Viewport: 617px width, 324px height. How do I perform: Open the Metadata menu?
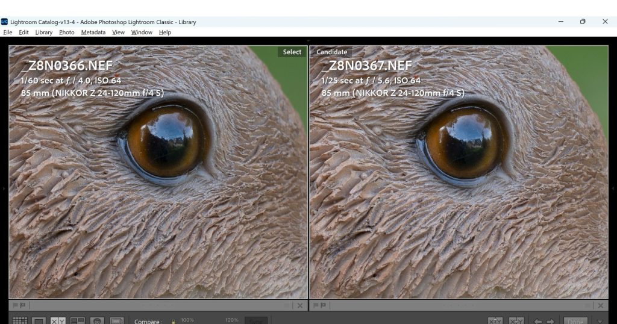tap(93, 33)
